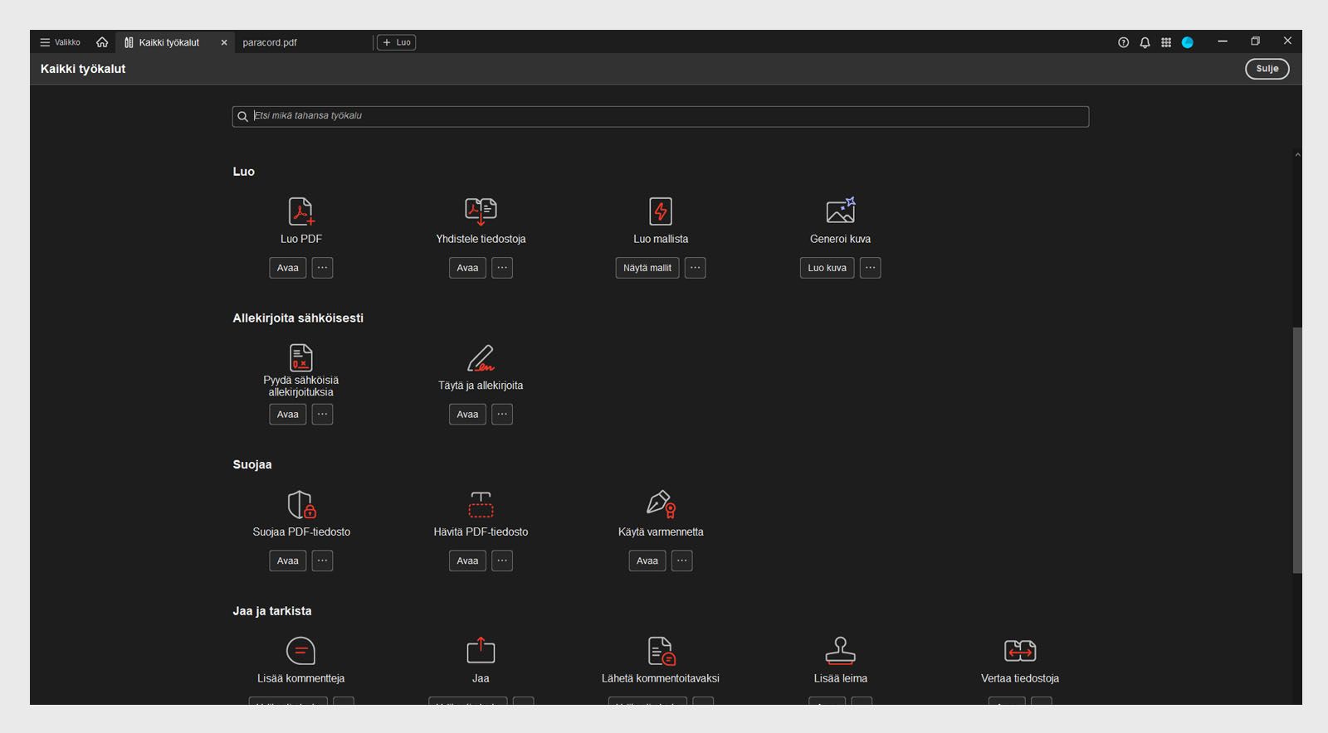
Task: Open the Vertaa tiedostoja icon
Action: [1020, 651]
